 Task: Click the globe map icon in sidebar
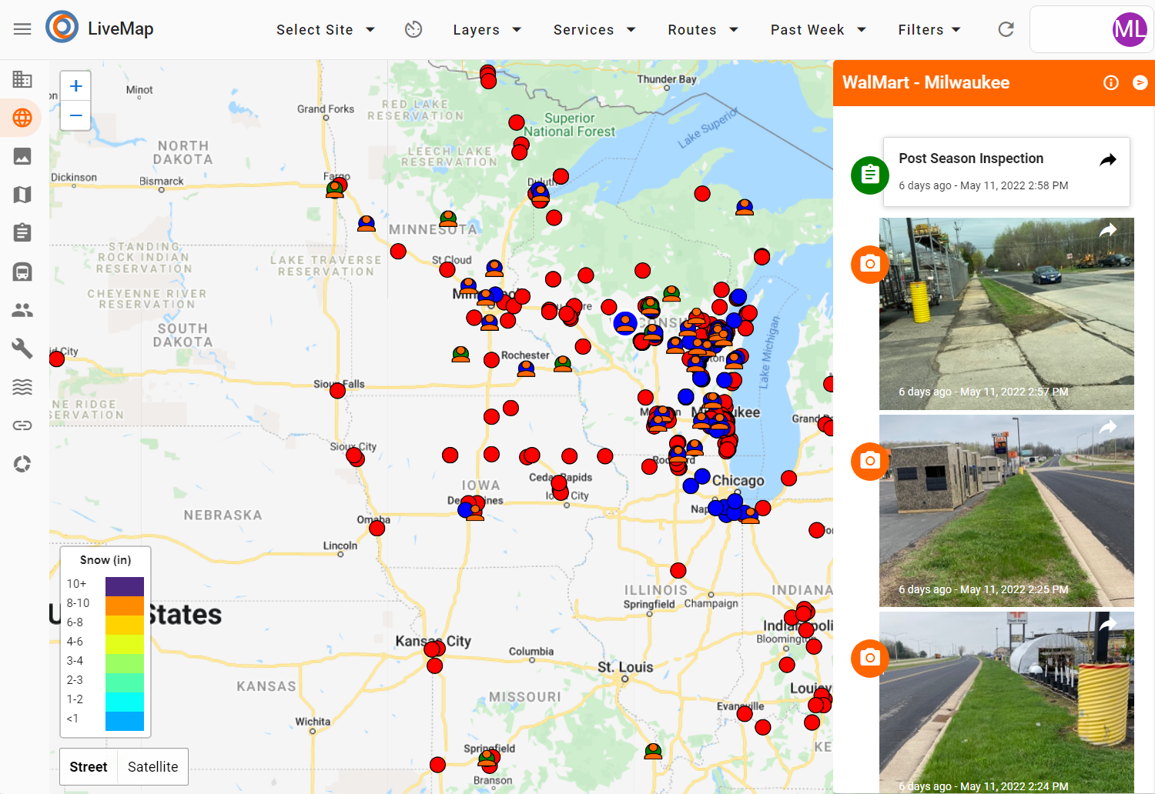[x=22, y=118]
